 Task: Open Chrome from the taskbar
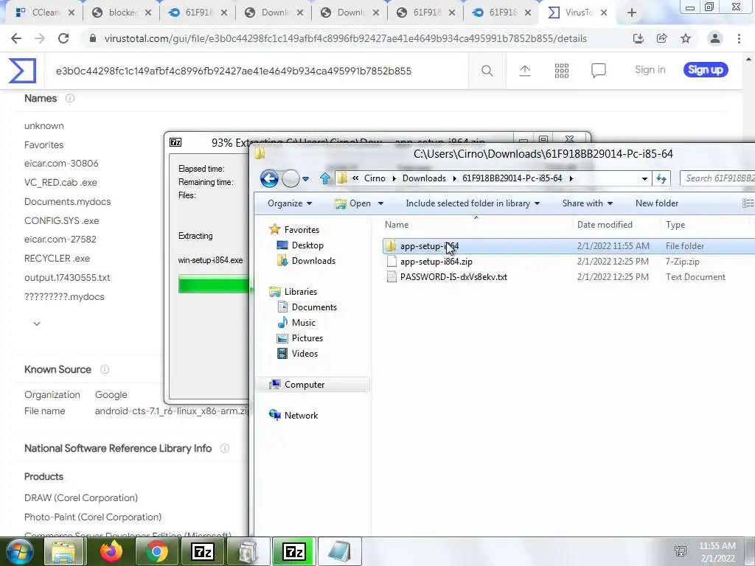(x=156, y=551)
